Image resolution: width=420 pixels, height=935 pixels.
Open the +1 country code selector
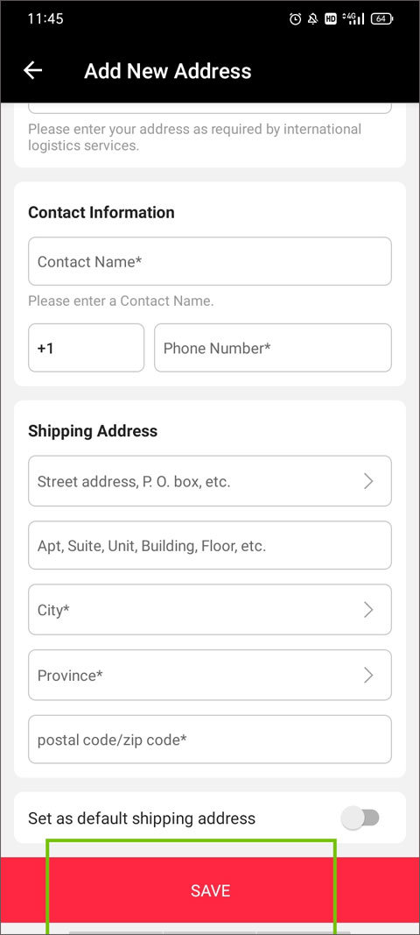87,348
